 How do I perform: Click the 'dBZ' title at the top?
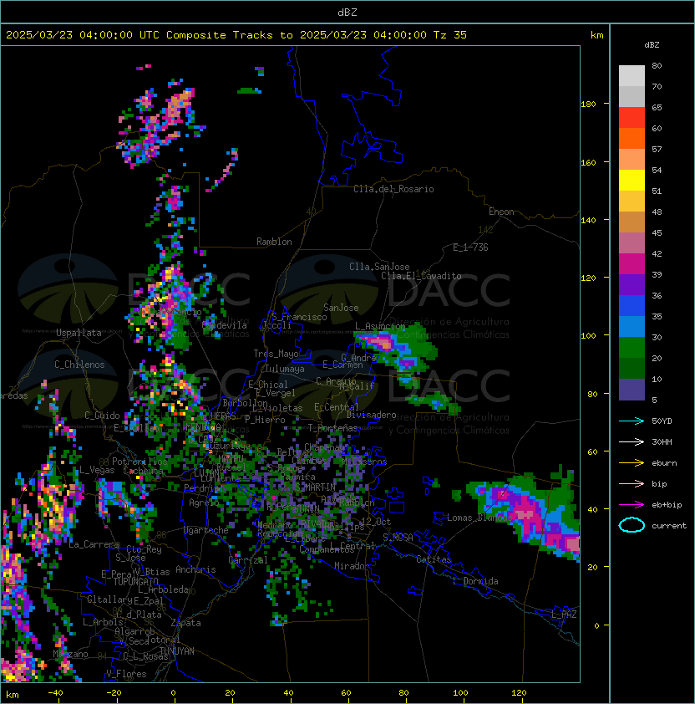point(347,12)
